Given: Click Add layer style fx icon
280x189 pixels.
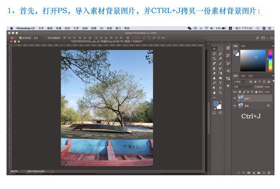Looking at the screenshot, I should [243, 173].
